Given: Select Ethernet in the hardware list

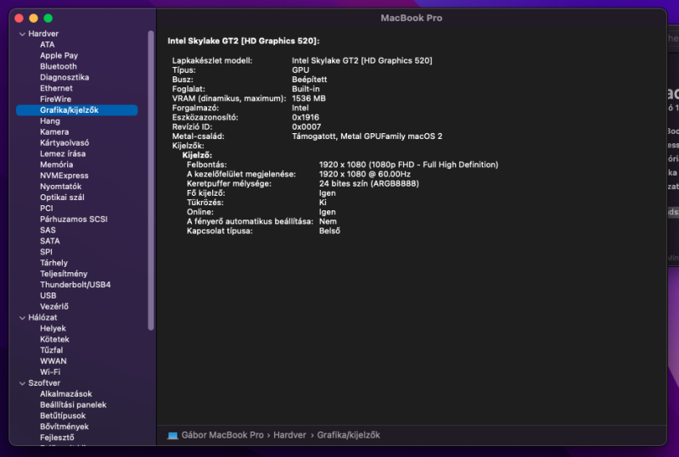Looking at the screenshot, I should [x=56, y=88].
